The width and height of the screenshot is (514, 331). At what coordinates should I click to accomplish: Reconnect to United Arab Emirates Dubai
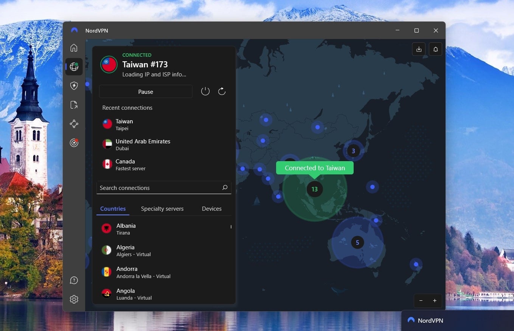(143, 145)
